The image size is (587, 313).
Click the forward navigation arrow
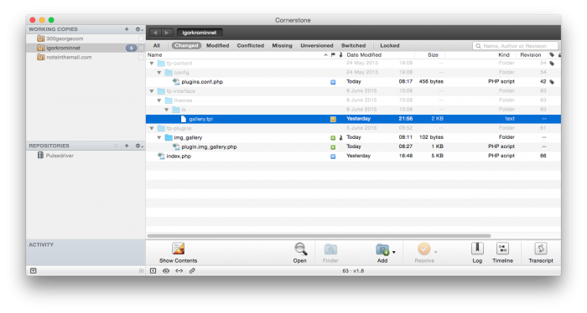click(168, 33)
